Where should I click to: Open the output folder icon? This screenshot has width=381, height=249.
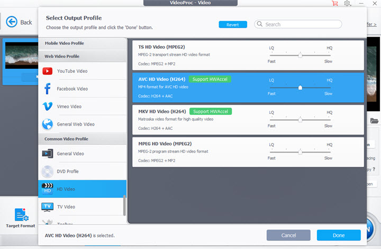tap(374, 120)
